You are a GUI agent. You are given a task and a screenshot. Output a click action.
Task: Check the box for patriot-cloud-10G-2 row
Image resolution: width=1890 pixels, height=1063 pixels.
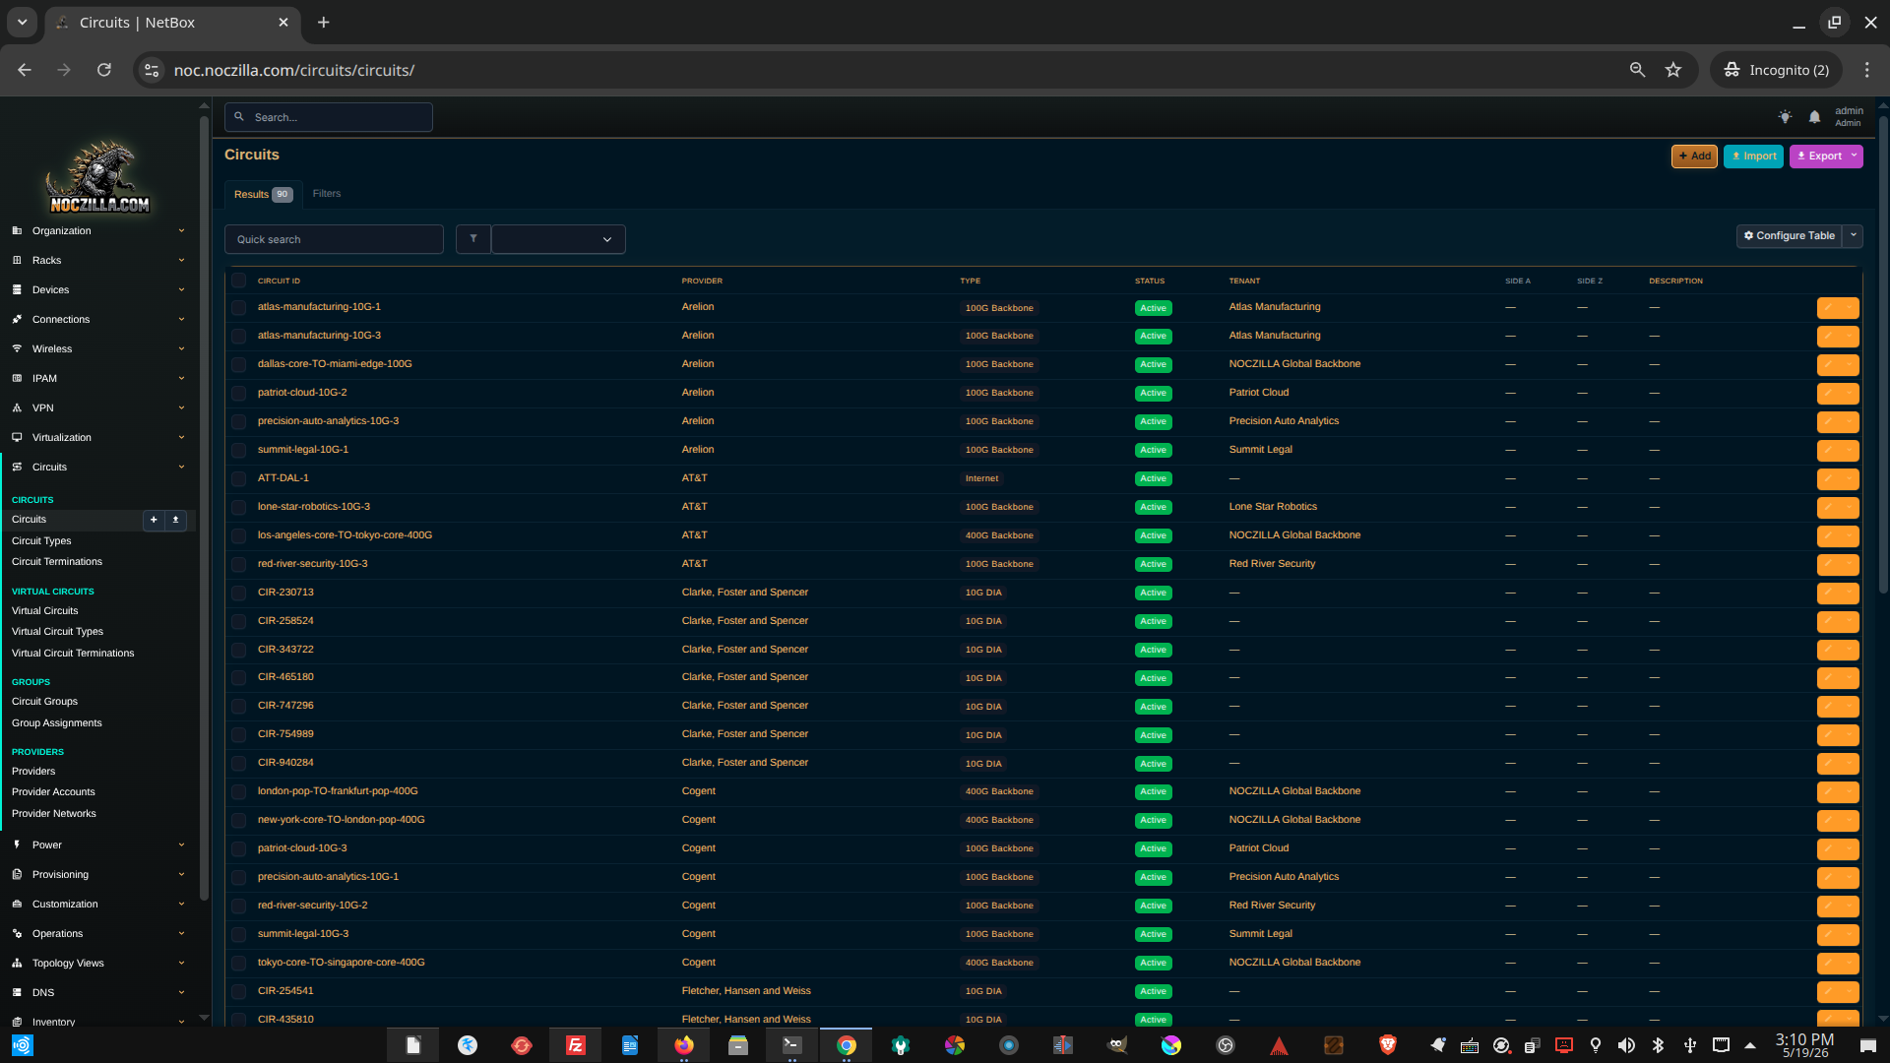[x=238, y=394]
